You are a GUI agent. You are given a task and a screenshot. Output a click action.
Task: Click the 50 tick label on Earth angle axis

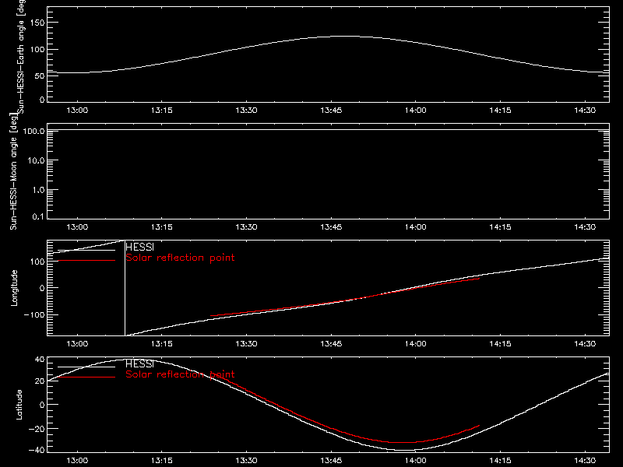tap(40, 75)
